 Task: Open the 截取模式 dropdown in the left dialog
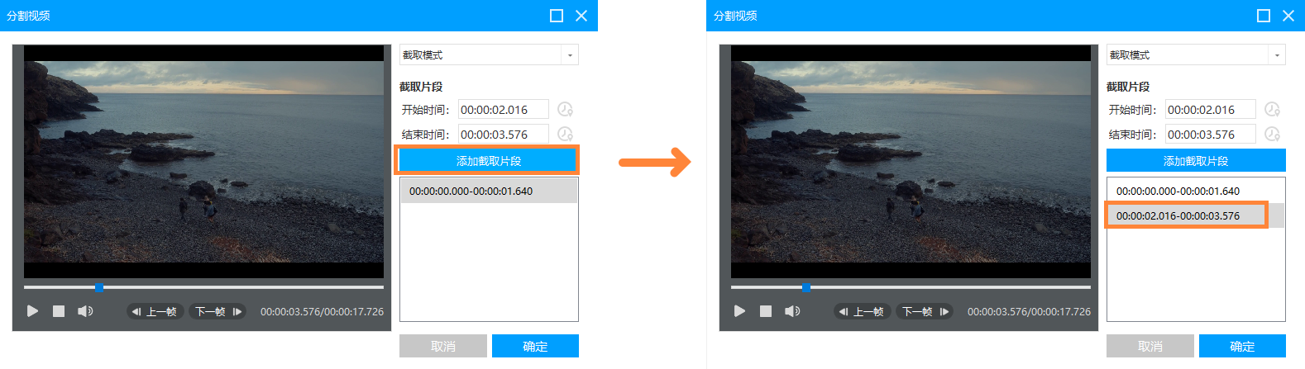[x=569, y=55]
